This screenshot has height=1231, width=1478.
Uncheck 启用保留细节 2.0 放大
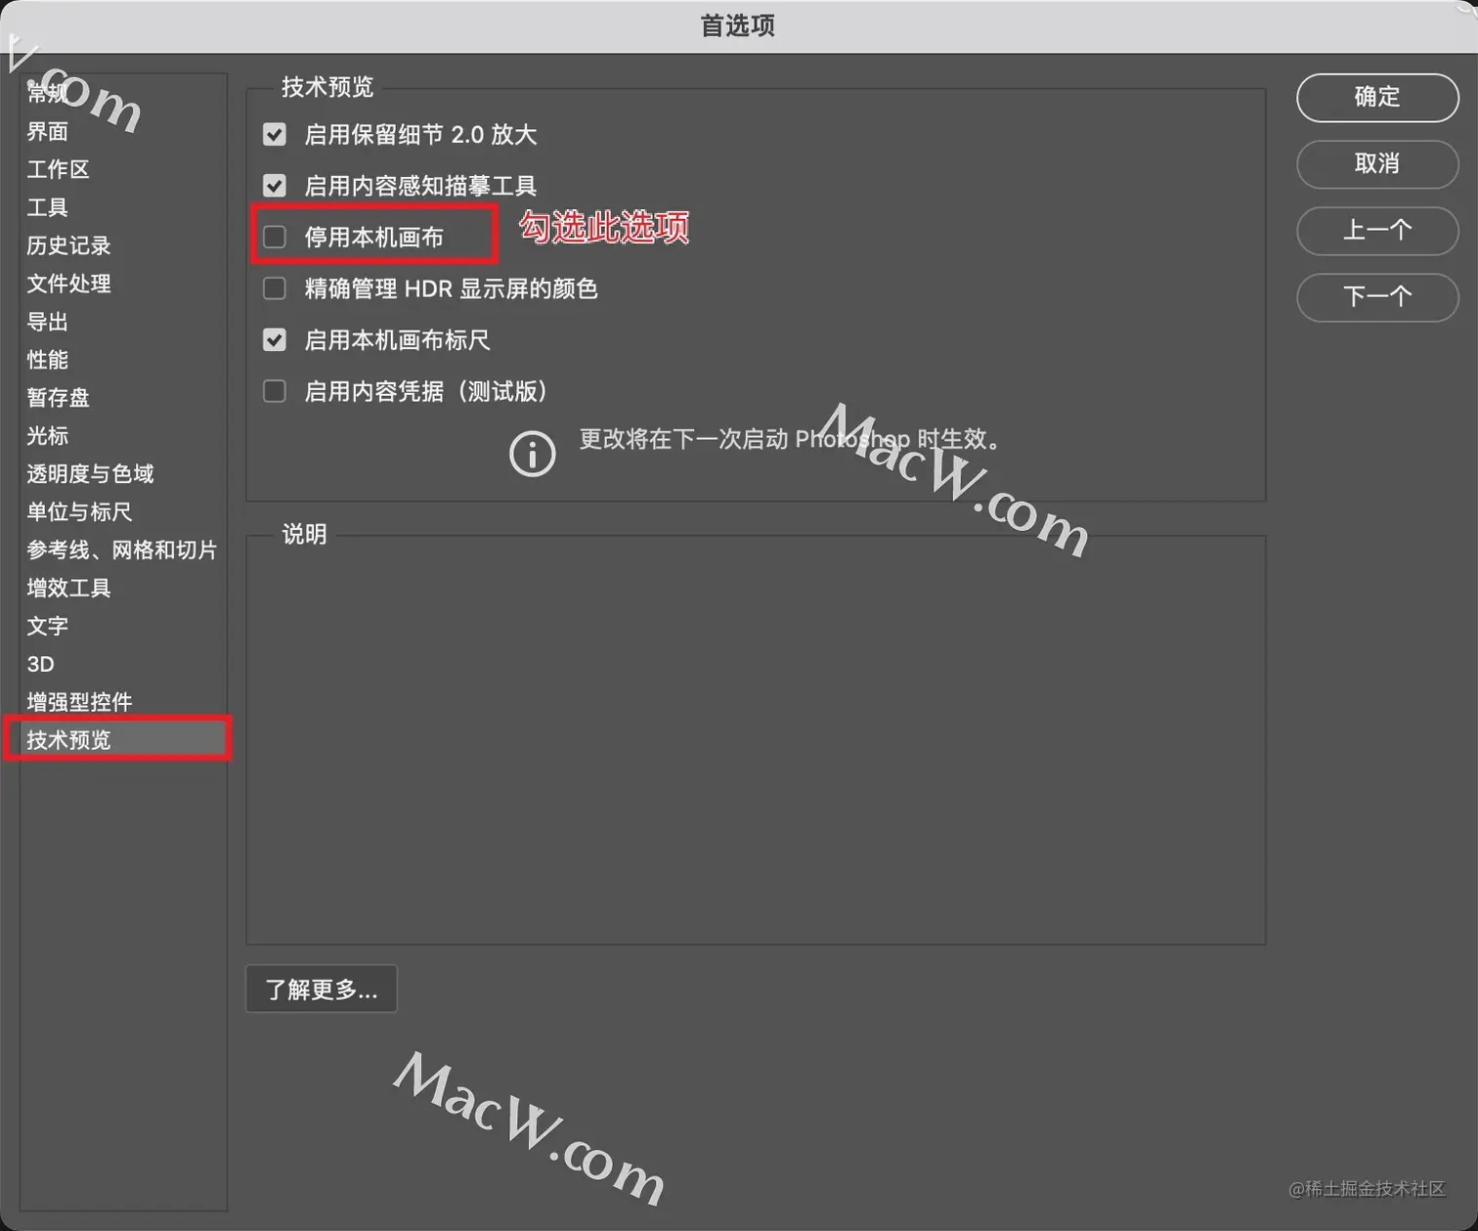pos(275,134)
